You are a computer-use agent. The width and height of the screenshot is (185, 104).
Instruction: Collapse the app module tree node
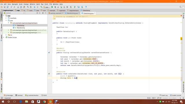pos(4,16)
